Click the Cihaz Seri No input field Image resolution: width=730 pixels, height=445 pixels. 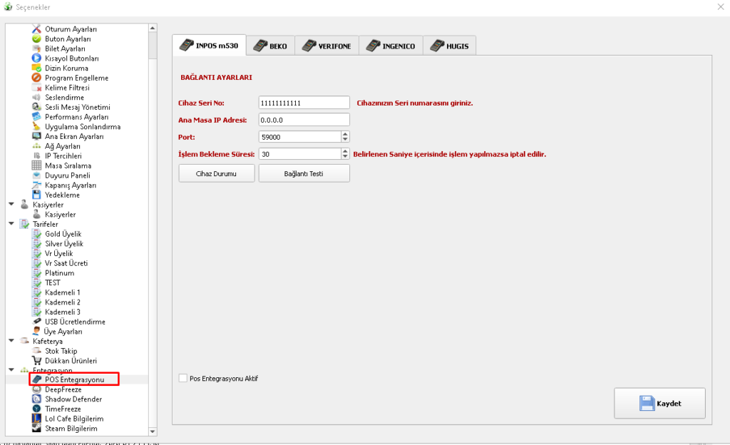(304, 103)
